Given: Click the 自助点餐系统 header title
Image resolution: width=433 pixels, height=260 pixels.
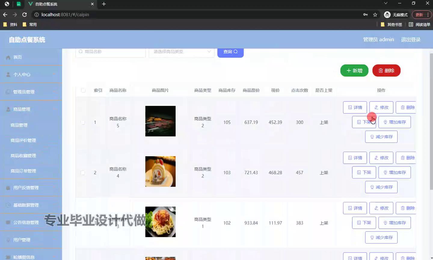Looking at the screenshot, I should coord(27,40).
